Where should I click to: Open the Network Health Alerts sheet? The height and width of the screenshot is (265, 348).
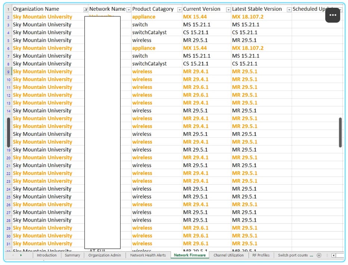[148, 255]
